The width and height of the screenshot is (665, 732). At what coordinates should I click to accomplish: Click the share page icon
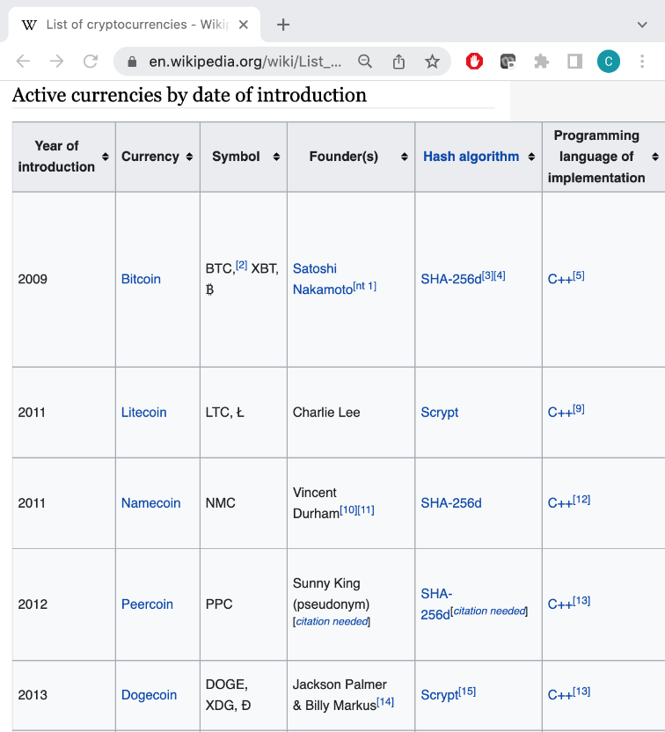398,62
